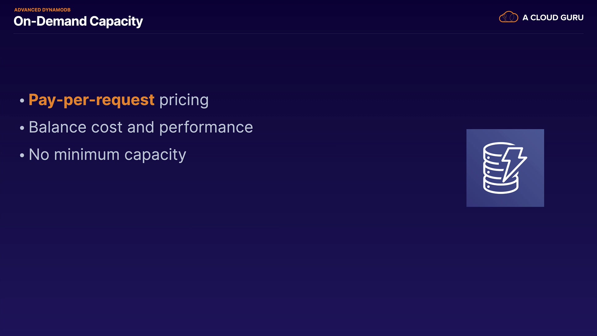The height and width of the screenshot is (336, 597).
Task: Click the lightning bolt in DynamoDB icon
Action: point(514,163)
